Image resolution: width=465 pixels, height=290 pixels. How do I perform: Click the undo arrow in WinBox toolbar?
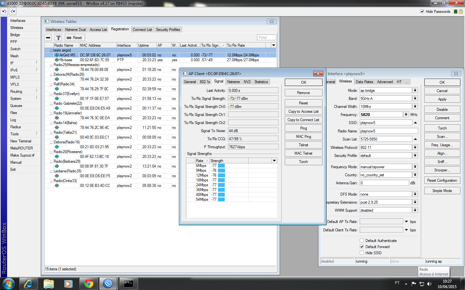tap(4, 11)
